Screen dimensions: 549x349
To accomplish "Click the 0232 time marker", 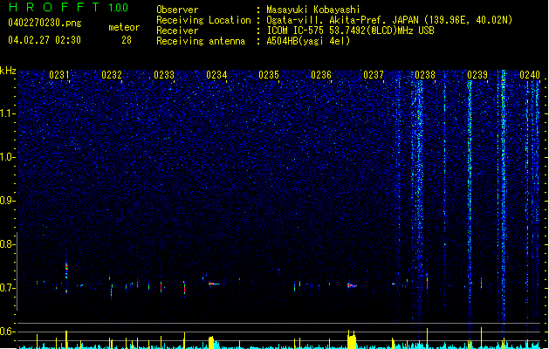I will click(112, 75).
